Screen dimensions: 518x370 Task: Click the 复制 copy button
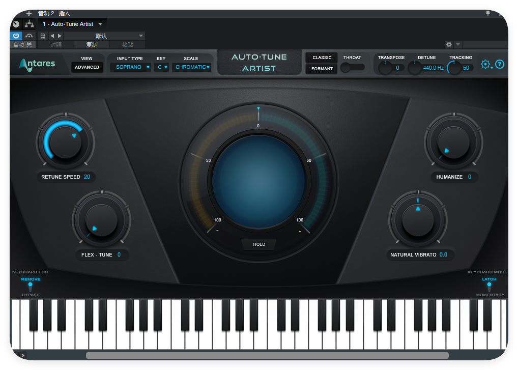pos(92,45)
